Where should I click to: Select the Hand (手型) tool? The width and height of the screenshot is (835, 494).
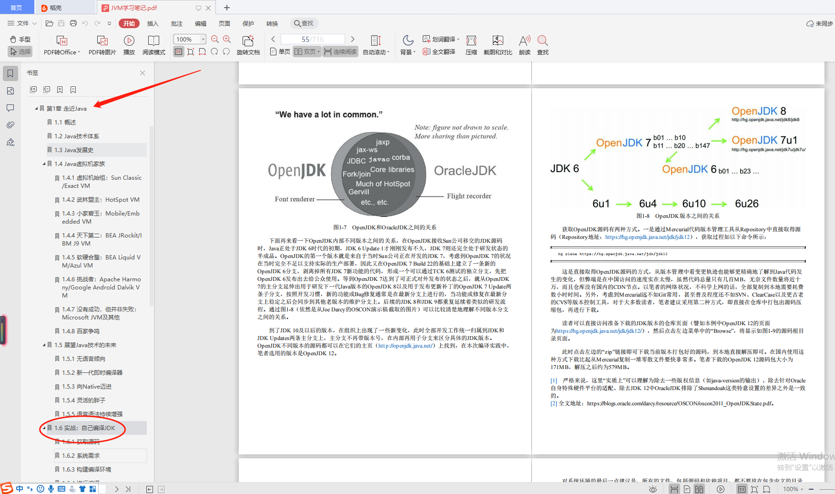click(x=20, y=39)
